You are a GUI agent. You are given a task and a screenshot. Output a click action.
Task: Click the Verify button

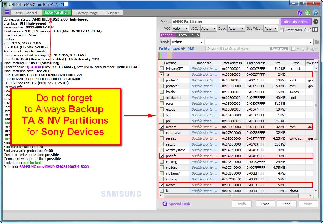coord(242,204)
